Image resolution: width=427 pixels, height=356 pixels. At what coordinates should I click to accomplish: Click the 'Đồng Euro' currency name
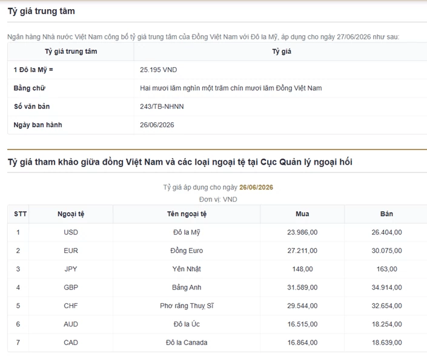click(187, 251)
